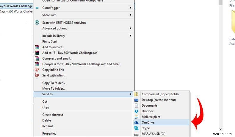Choose Cut from context menu
This screenshot has width=235, height=137.
(84, 102)
